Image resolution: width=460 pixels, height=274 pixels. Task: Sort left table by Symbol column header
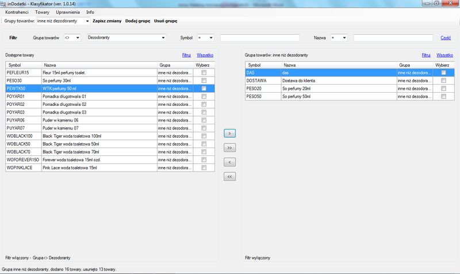coord(24,65)
